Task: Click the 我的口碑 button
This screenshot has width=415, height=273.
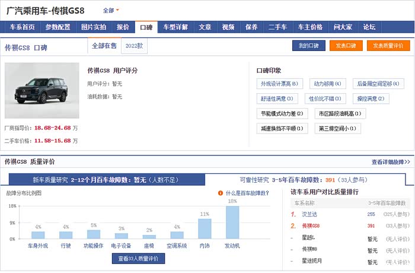Action: (309, 46)
